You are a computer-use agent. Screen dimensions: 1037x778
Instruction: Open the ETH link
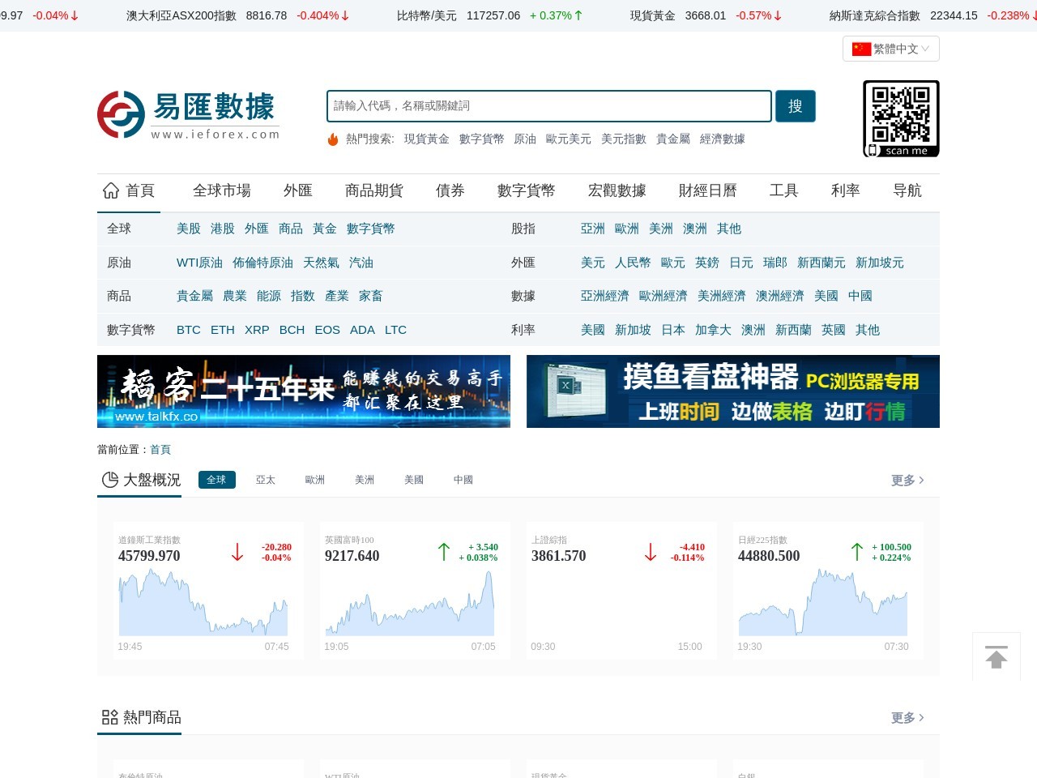pos(223,330)
